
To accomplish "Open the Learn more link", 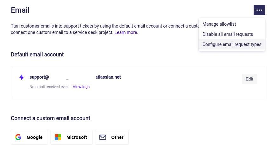I will (126, 32).
